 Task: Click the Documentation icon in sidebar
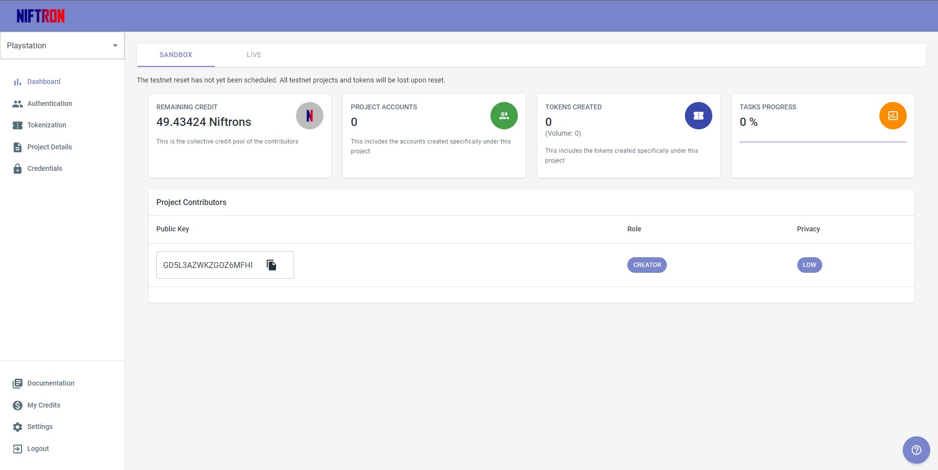pyautogui.click(x=18, y=384)
